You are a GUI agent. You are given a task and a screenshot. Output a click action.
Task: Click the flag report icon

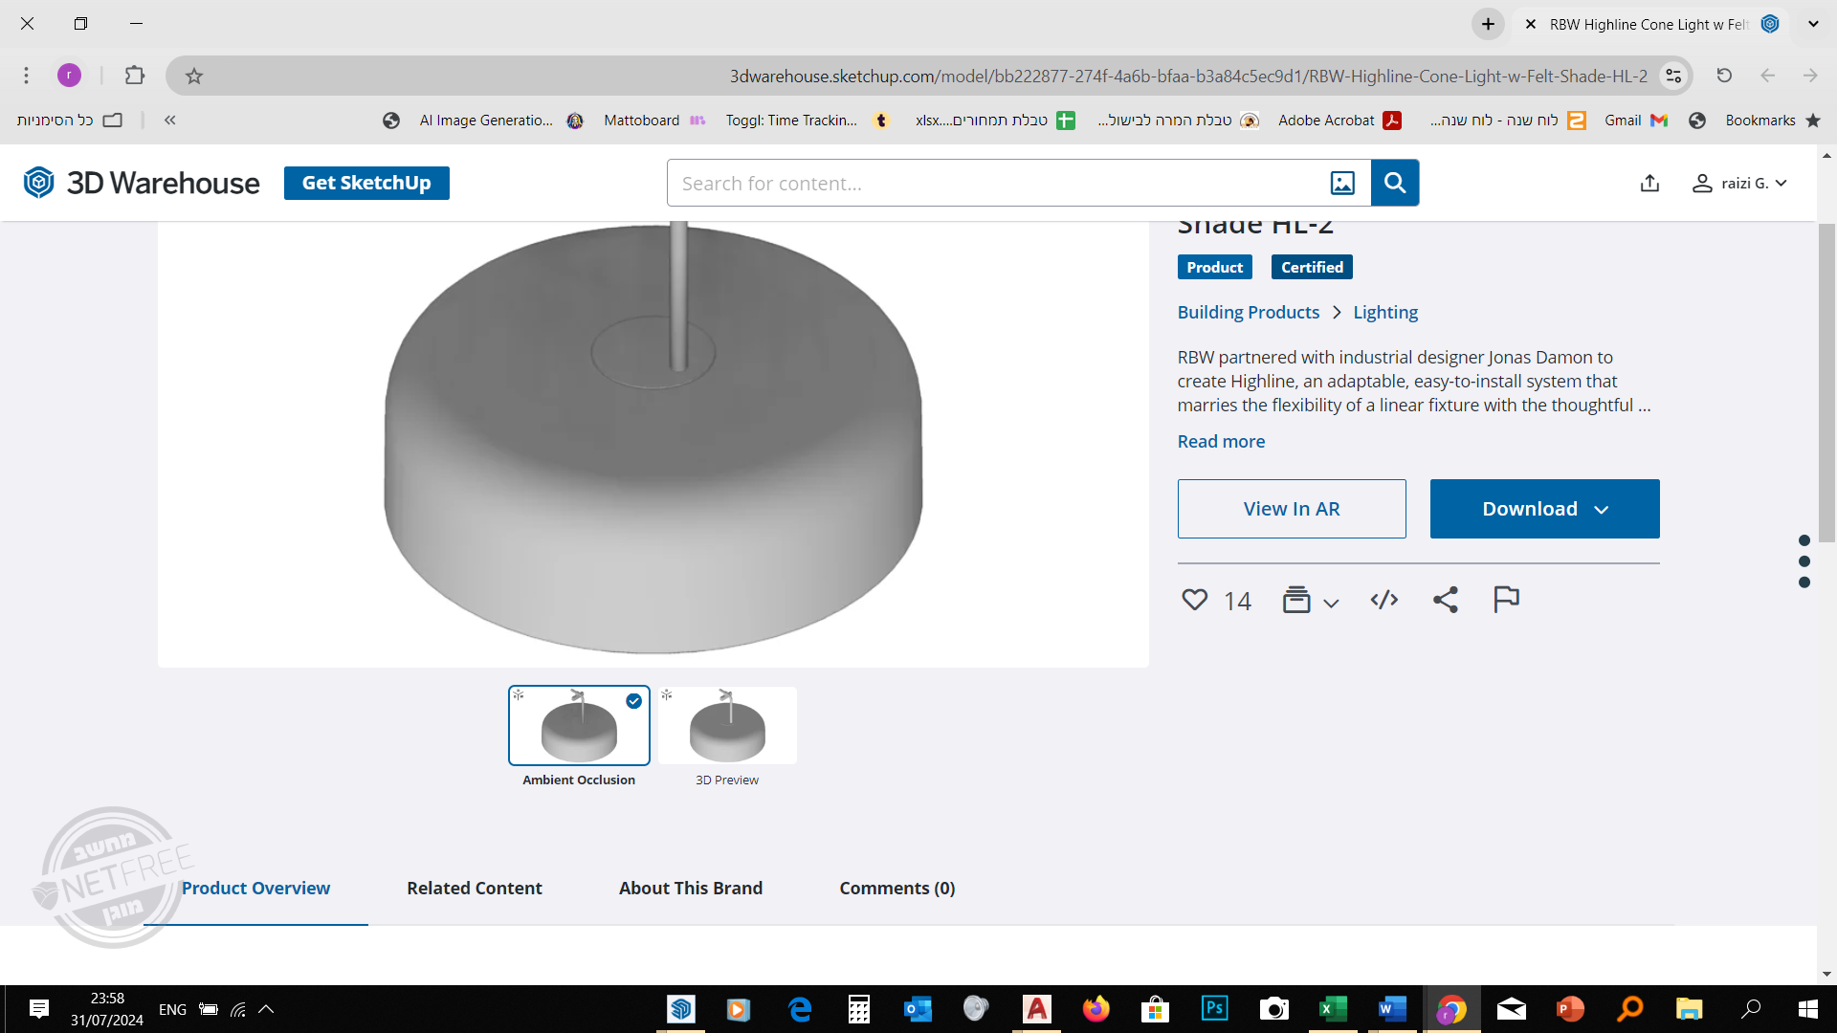1506,599
